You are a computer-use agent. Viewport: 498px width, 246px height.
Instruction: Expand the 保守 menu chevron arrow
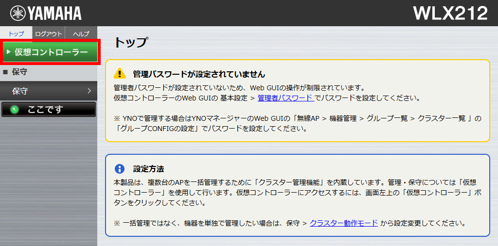(89, 91)
